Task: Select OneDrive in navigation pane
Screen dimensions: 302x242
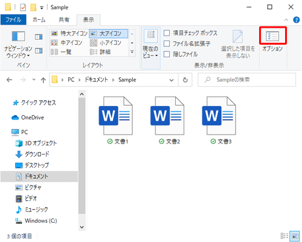Action: tap(28, 118)
